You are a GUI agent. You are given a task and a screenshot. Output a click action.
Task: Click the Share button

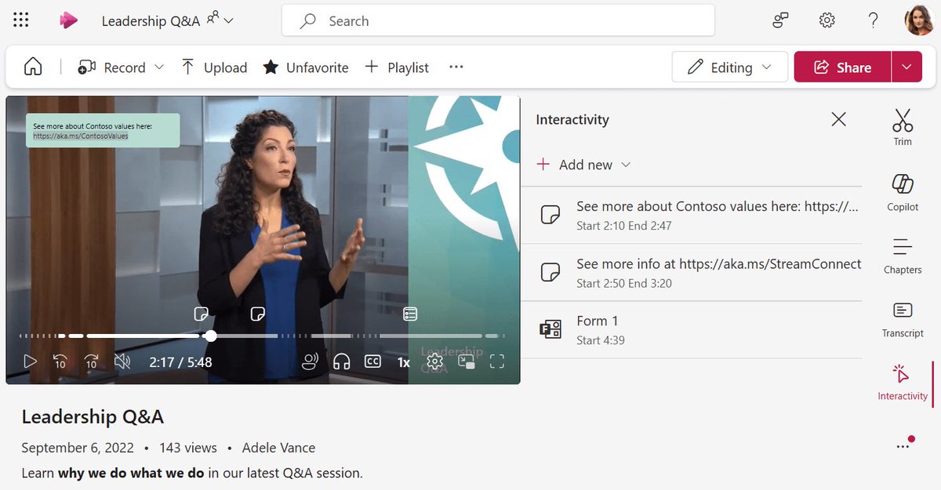tap(843, 67)
